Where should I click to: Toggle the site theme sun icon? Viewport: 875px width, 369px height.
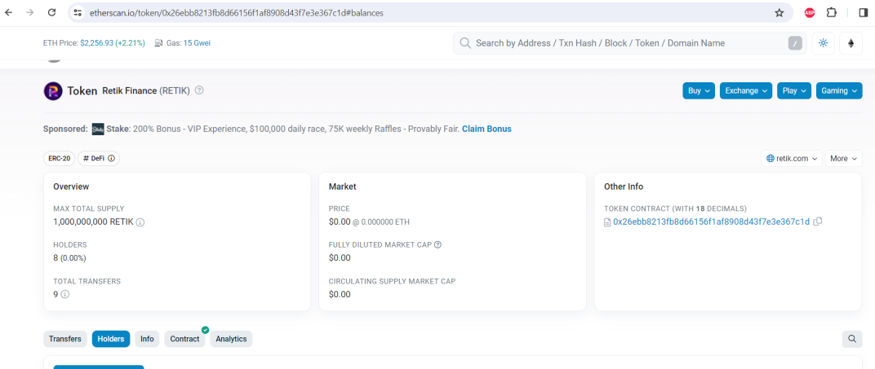(823, 43)
